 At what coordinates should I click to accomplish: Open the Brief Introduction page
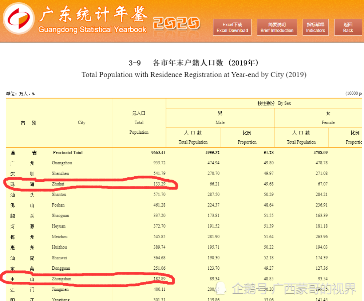277,27
